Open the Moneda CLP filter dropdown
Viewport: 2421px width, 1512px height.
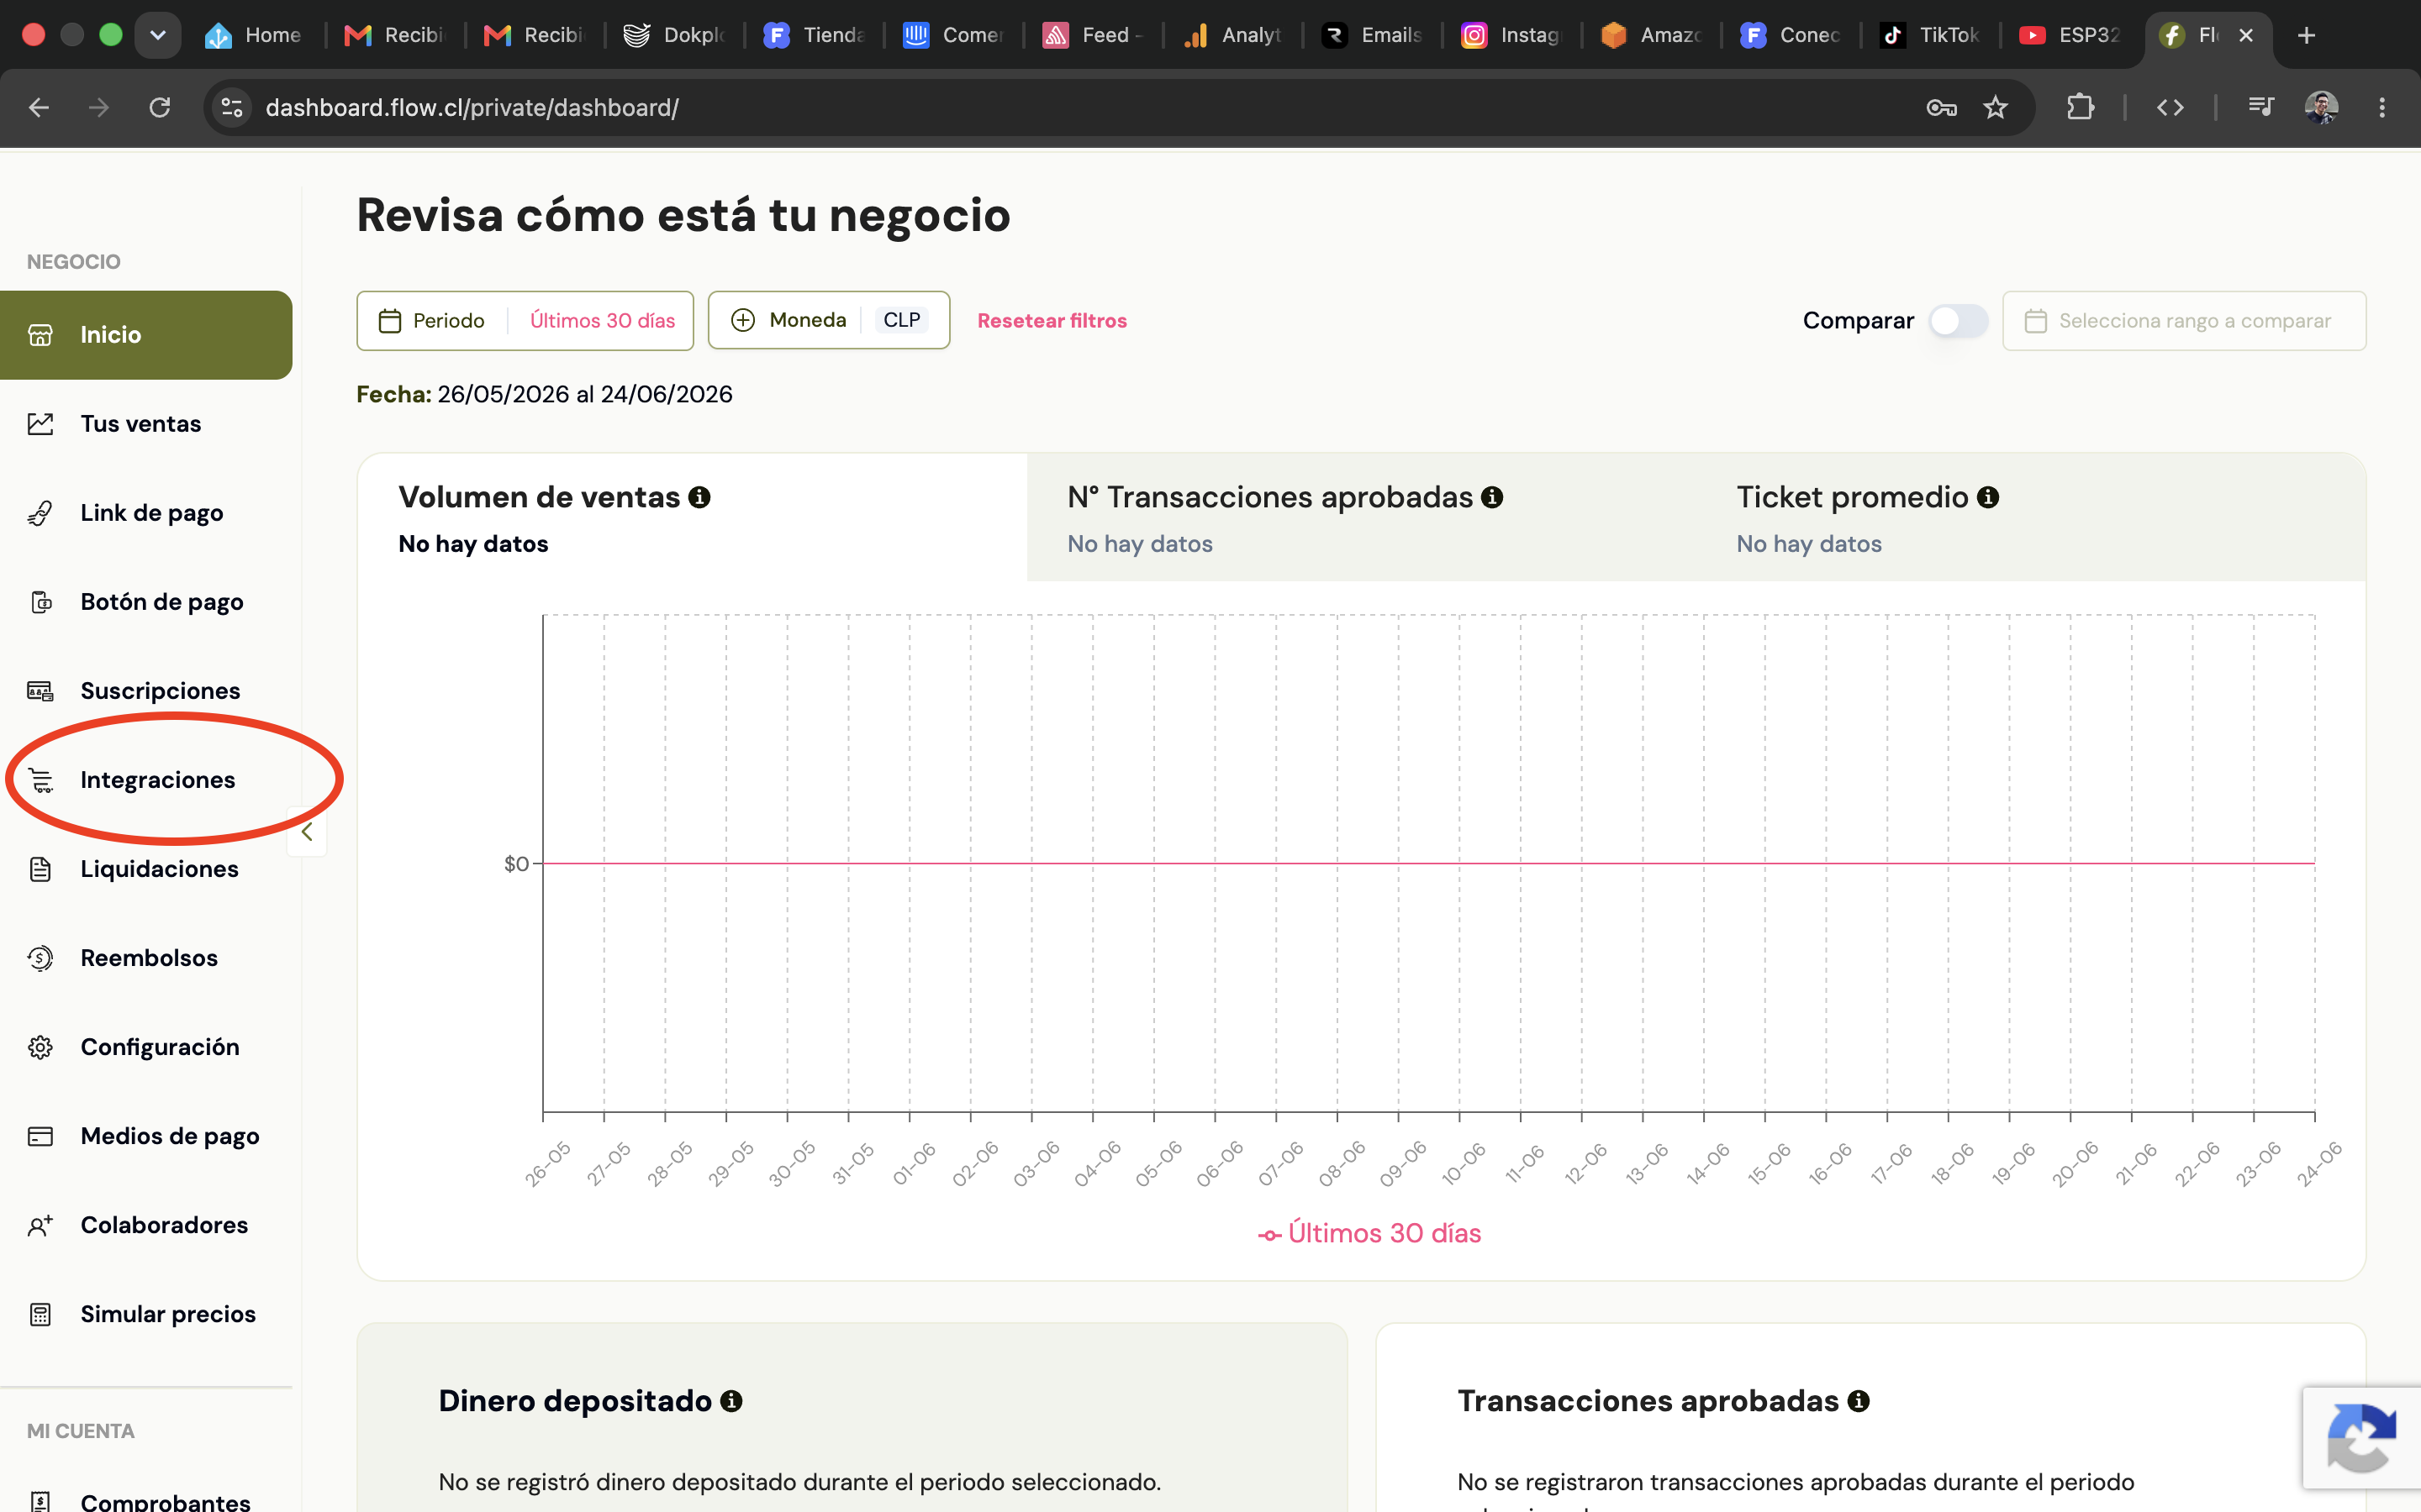pos(830,320)
